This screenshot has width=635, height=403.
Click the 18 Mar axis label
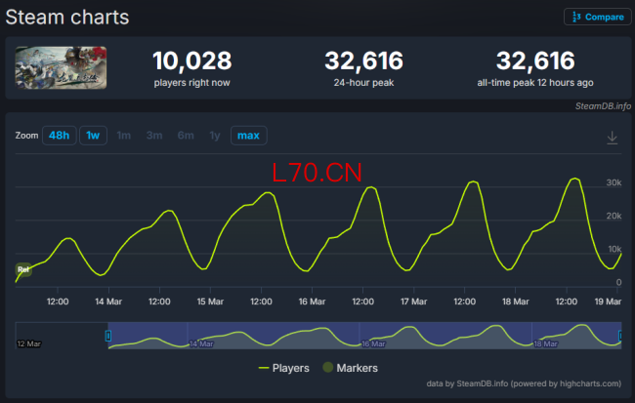coord(516,302)
